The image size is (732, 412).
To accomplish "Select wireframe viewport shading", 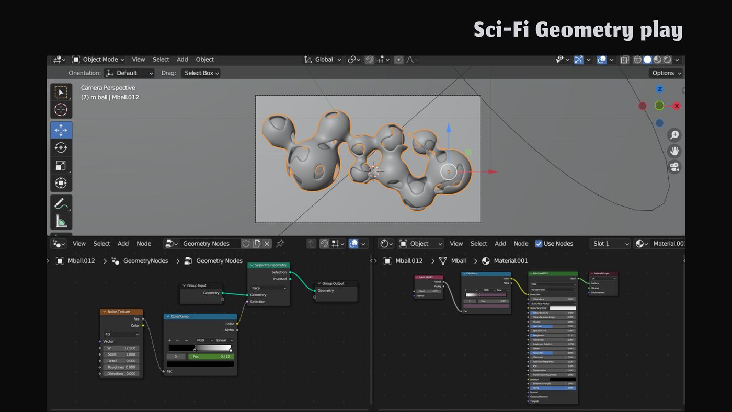I will 637,60.
